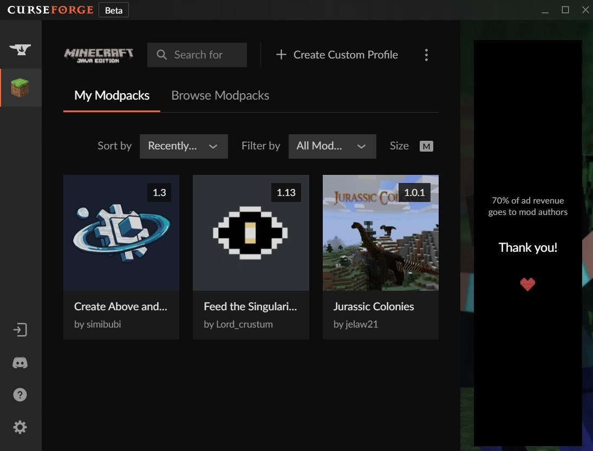Click the Beta badge next to CurseForge
The image size is (593, 451).
[x=113, y=10]
